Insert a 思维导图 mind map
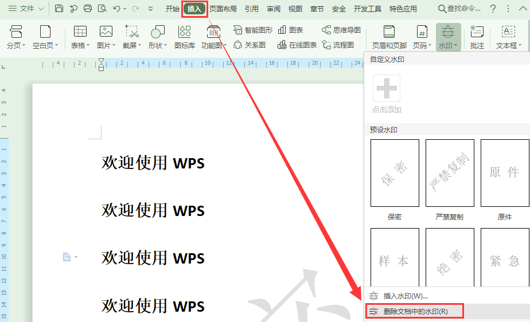This screenshot has width=530, height=322. [341, 30]
